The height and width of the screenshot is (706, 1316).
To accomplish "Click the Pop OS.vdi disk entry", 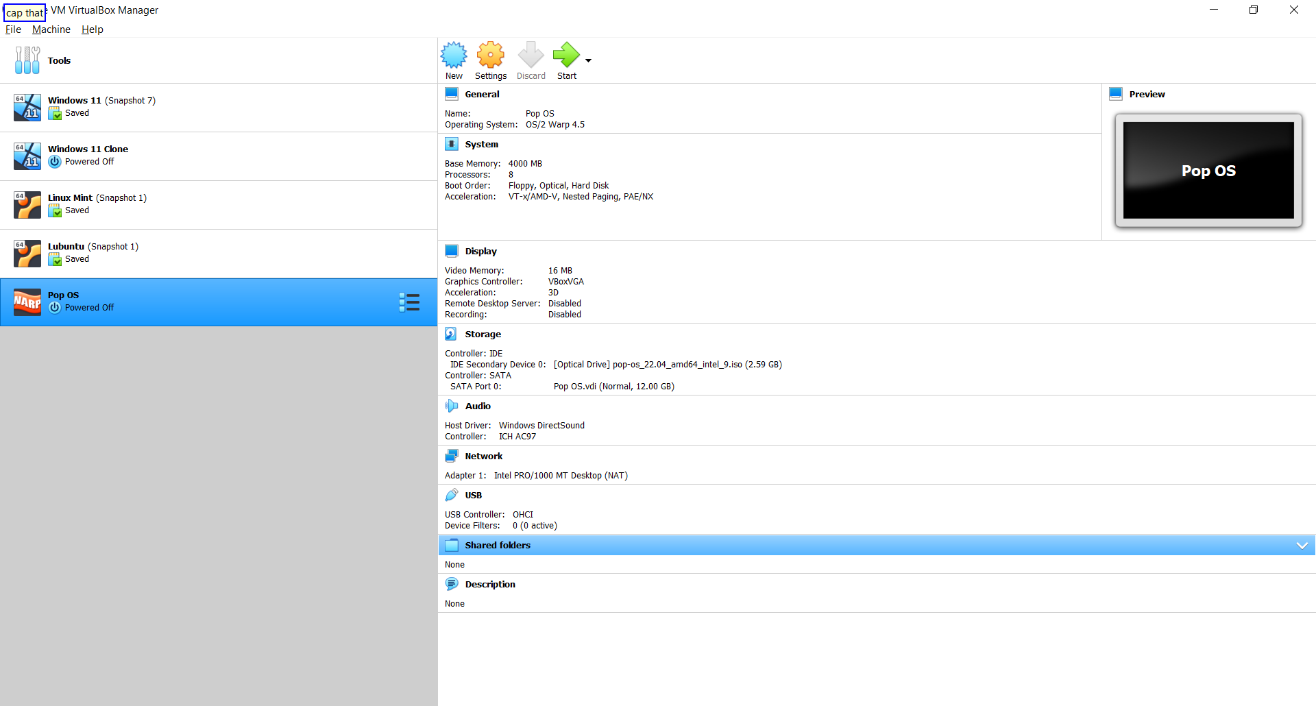I will [x=614, y=387].
